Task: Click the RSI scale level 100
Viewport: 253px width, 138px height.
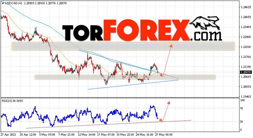Action: tap(242, 100)
